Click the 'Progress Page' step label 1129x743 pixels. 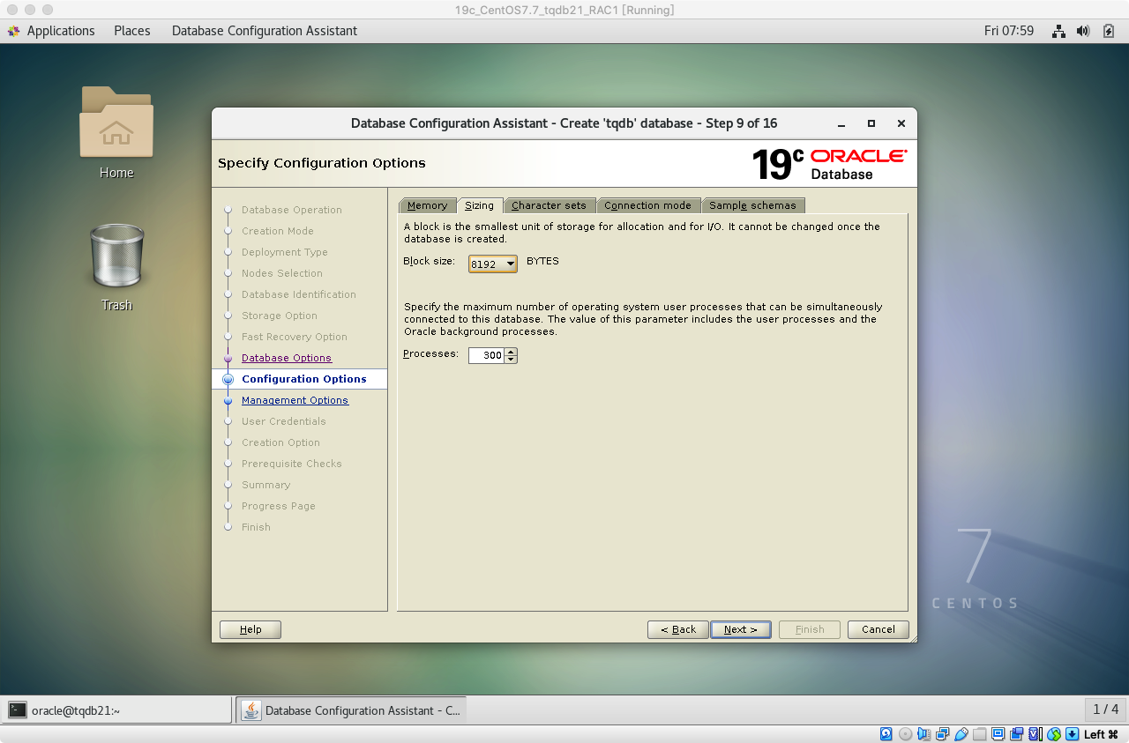(279, 506)
